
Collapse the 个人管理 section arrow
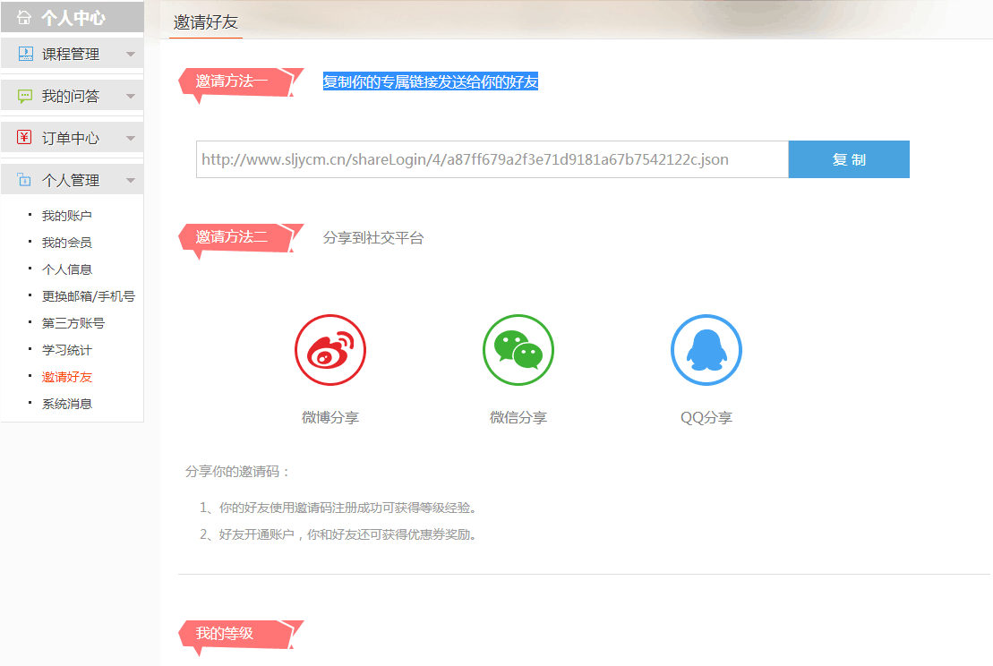[x=131, y=181]
